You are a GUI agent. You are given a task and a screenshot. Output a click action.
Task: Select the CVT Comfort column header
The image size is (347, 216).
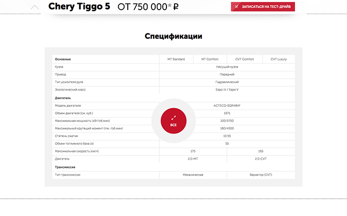245,59
